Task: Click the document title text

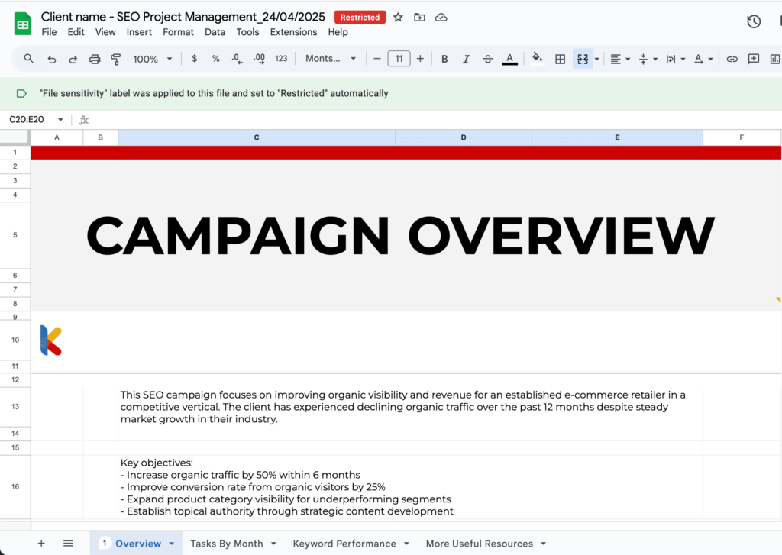Action: click(x=183, y=17)
